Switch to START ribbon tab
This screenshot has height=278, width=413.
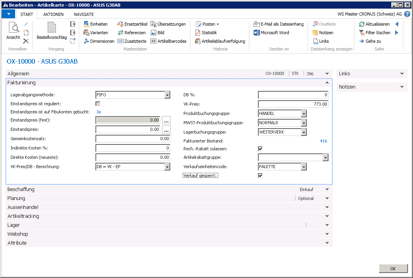coord(27,14)
